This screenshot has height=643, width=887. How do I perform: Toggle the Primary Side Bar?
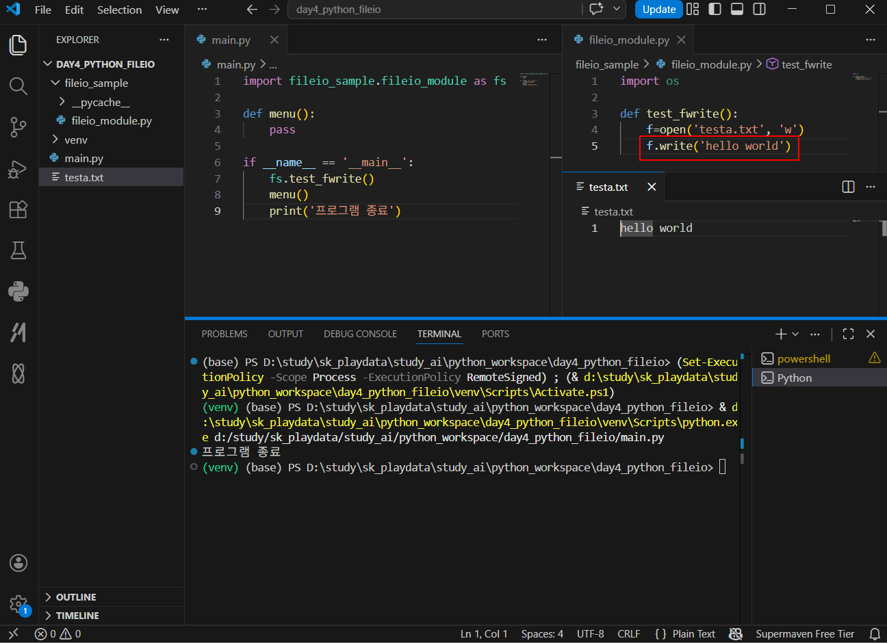pos(715,10)
